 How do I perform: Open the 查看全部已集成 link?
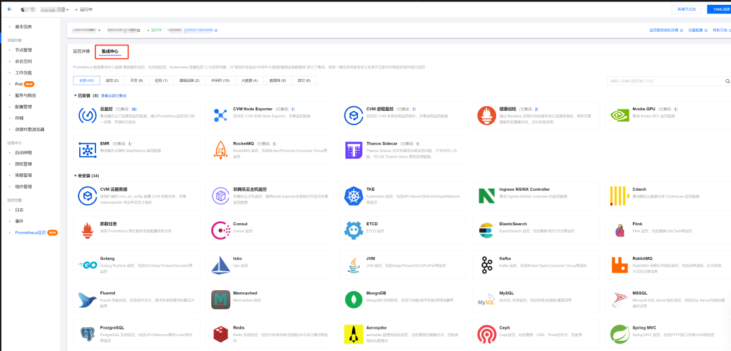(114, 95)
